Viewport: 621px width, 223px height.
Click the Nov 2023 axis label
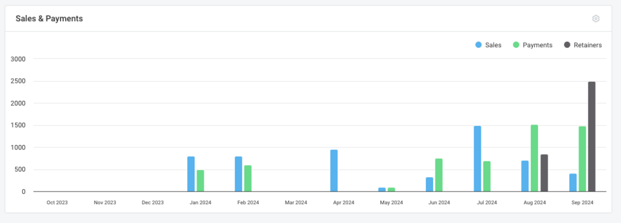[x=105, y=202]
